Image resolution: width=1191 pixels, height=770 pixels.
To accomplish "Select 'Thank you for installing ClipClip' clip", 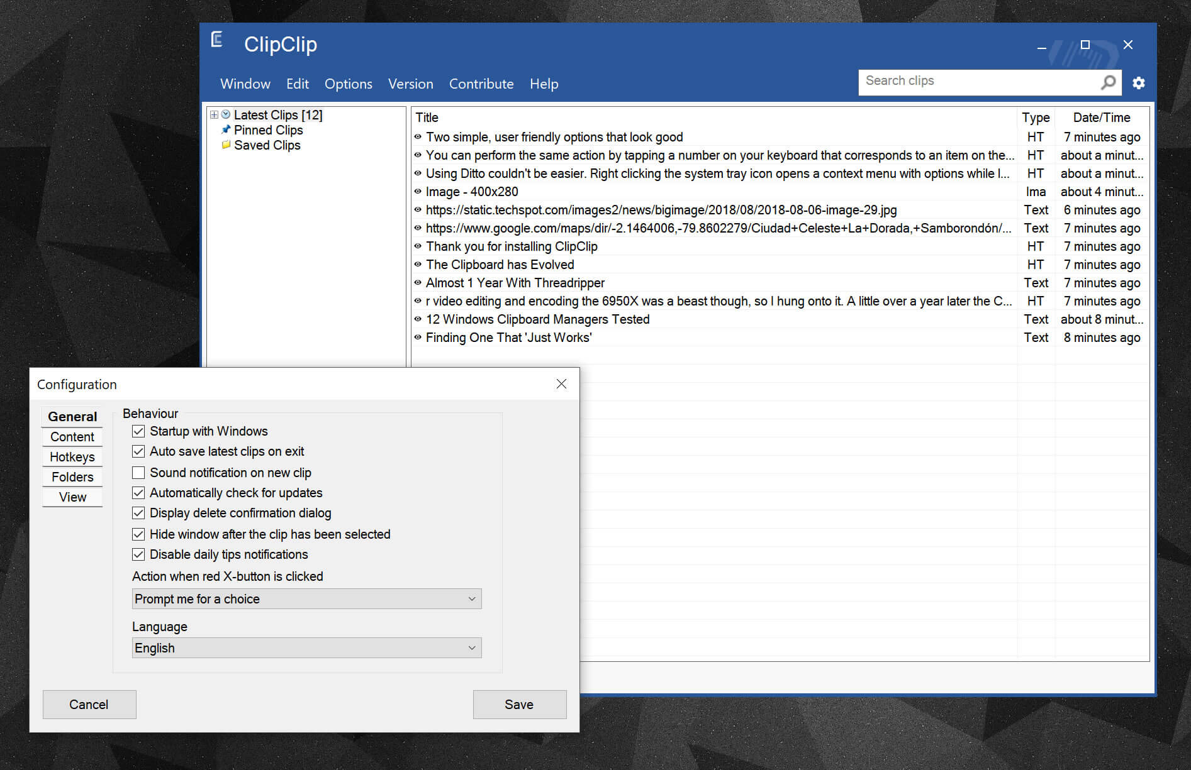I will pyautogui.click(x=512, y=246).
